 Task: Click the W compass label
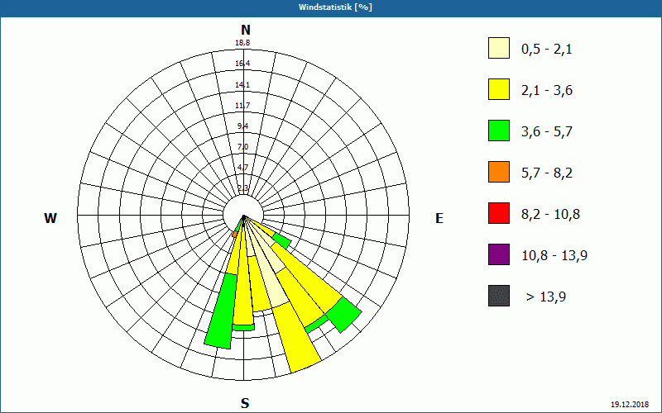click(50, 218)
